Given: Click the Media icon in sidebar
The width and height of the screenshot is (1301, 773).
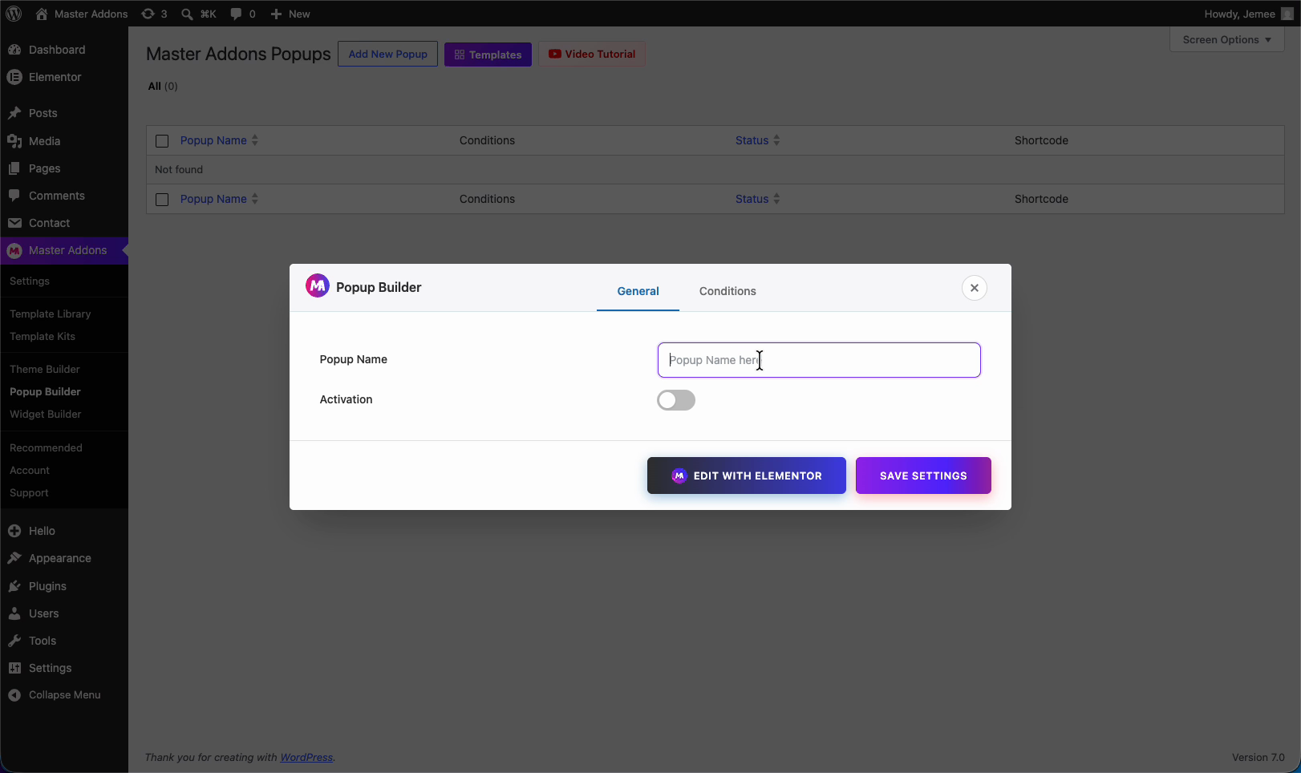Looking at the screenshot, I should point(14,141).
